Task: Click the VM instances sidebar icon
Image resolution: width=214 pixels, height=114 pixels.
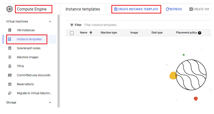Action: point(10,30)
